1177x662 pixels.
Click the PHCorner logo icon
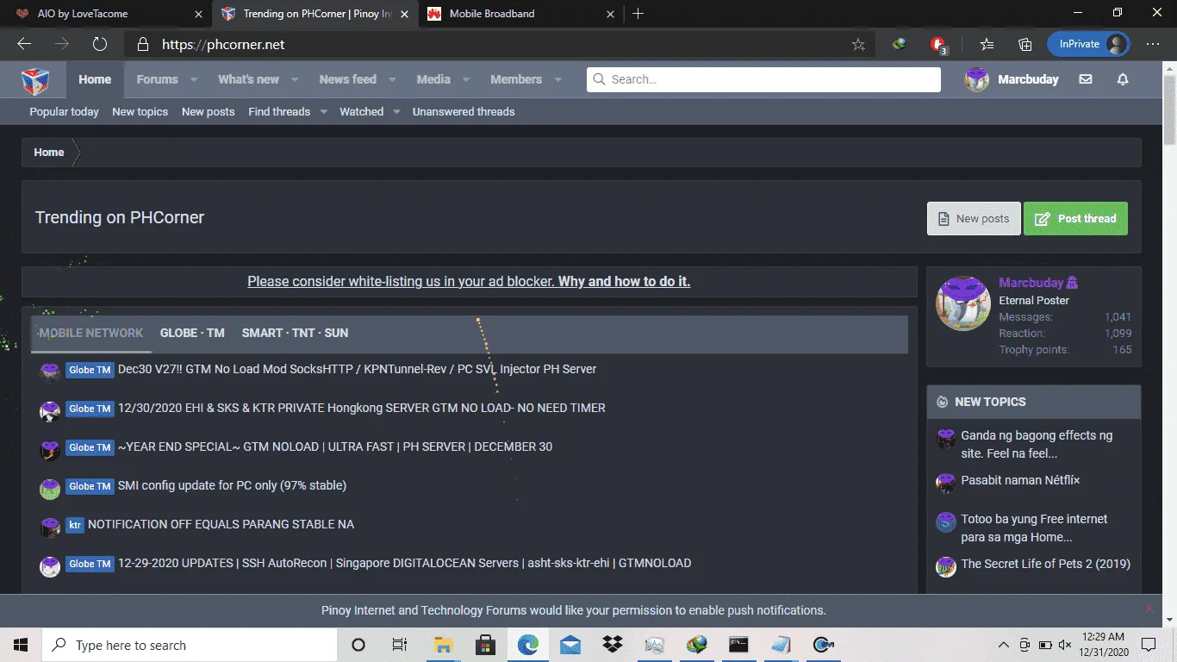pyautogui.click(x=35, y=80)
